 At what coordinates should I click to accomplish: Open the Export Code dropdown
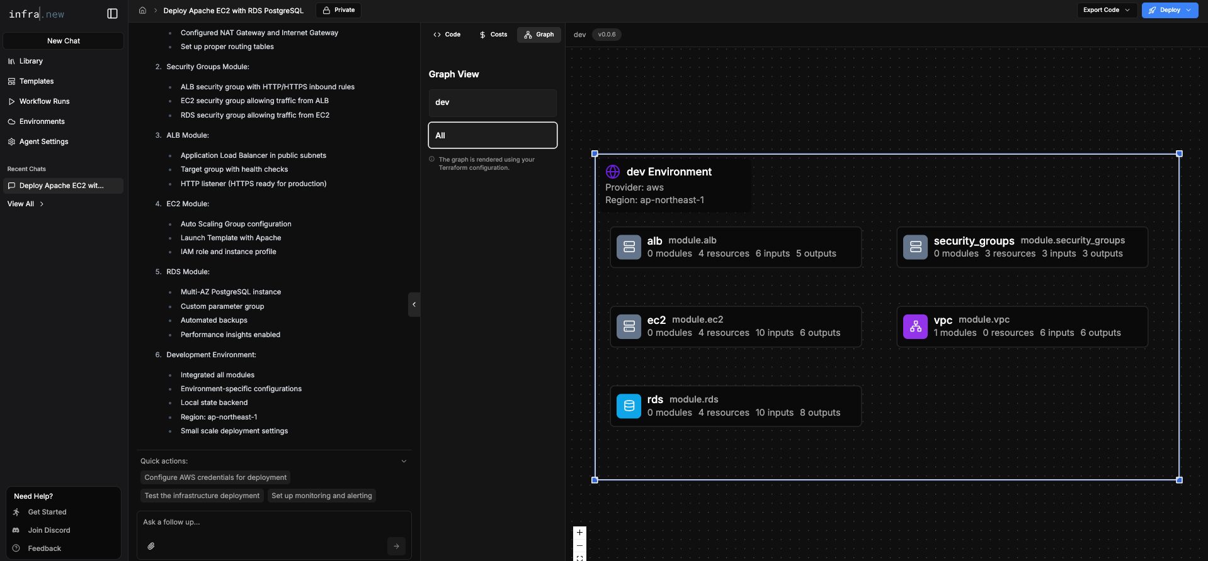[x=1107, y=10]
